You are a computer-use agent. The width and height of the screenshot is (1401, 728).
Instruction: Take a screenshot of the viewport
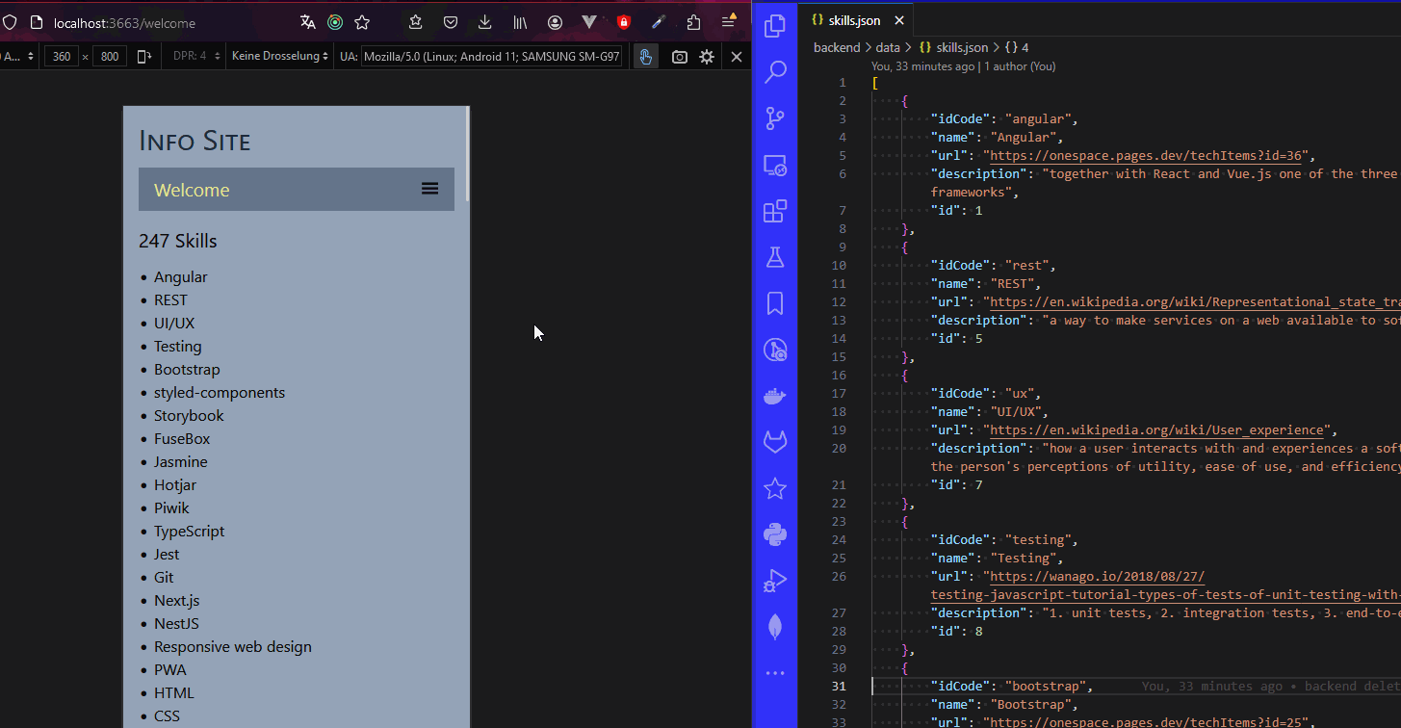(x=680, y=57)
